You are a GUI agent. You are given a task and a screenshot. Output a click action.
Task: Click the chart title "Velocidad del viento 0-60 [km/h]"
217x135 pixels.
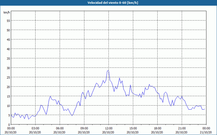point(113,3)
